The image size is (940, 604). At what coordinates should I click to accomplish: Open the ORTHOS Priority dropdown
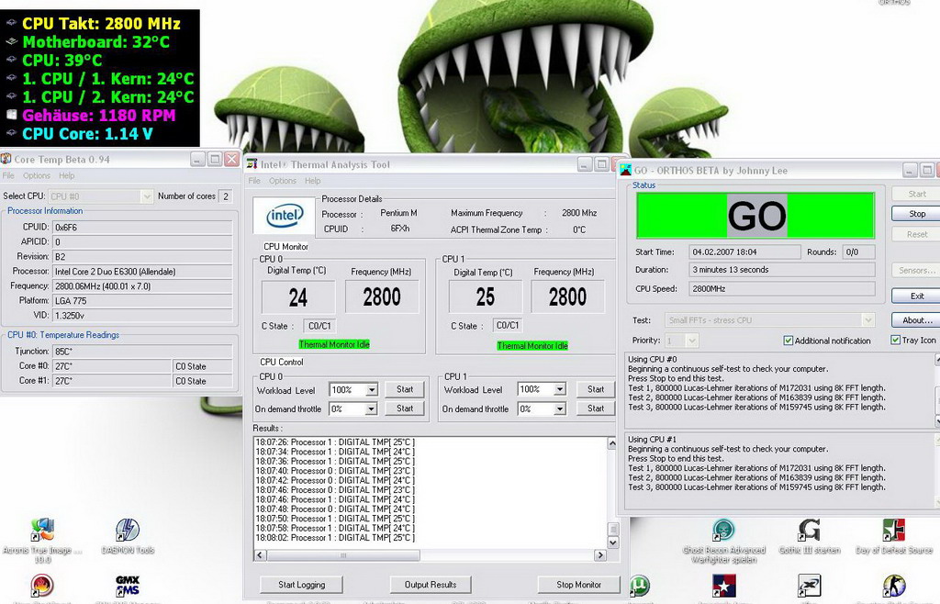(692, 341)
